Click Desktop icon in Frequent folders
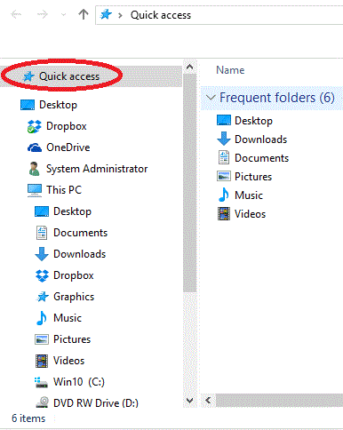343x430 pixels. pos(224,121)
